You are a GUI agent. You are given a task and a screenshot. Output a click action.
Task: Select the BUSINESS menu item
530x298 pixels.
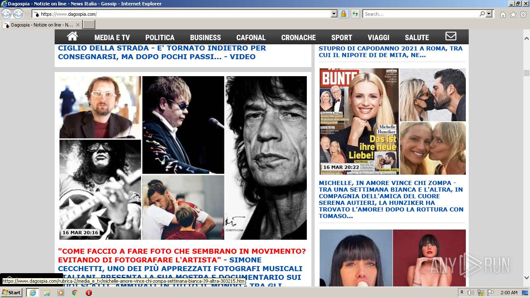coord(205,37)
